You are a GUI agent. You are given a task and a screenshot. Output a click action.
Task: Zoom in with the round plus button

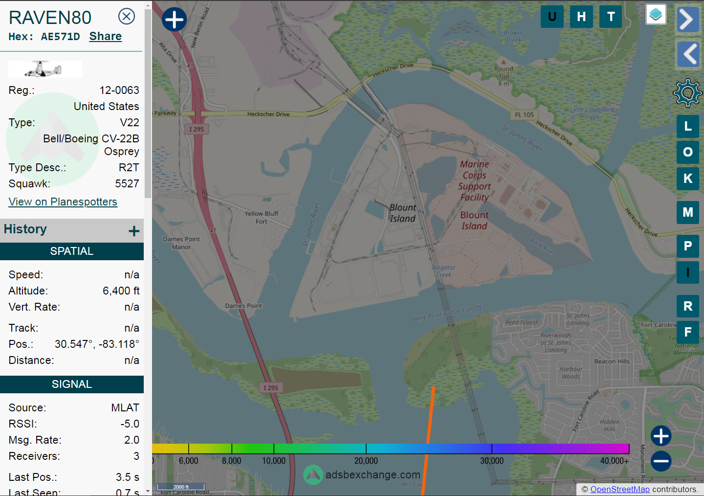[661, 436]
